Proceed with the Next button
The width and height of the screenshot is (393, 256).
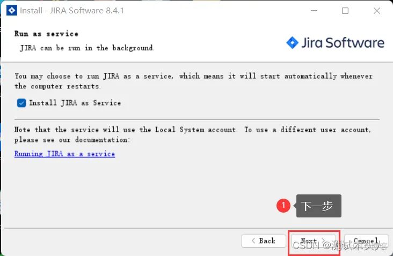pos(314,241)
